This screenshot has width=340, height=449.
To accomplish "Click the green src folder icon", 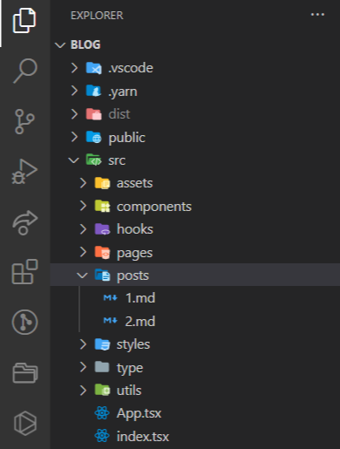I will click(94, 160).
